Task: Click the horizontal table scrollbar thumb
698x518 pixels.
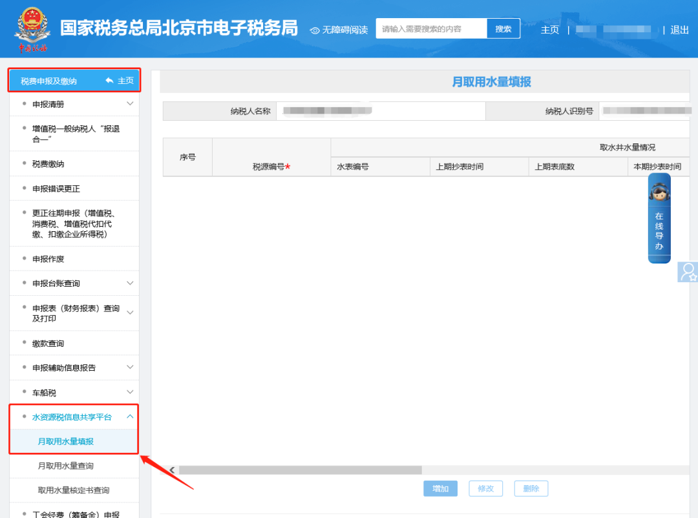Action: [301, 470]
